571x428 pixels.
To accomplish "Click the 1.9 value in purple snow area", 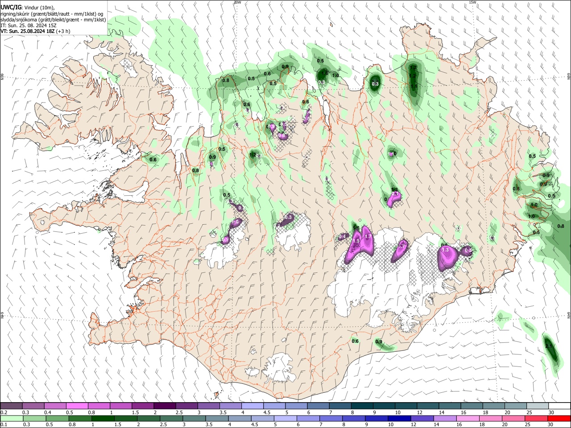I will coord(356,241).
